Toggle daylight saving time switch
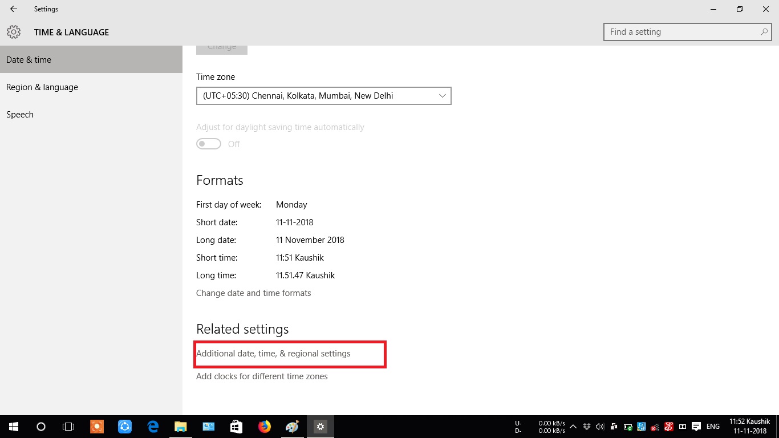The height and width of the screenshot is (438, 779). (x=209, y=144)
